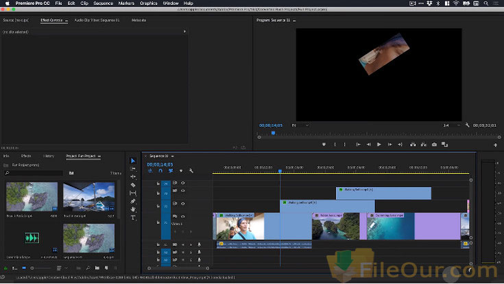Toggle V4 track output eye
Screen dimensions: 504x284
point(182,183)
